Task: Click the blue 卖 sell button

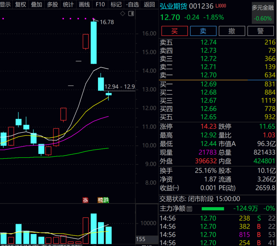Action: 203,31
